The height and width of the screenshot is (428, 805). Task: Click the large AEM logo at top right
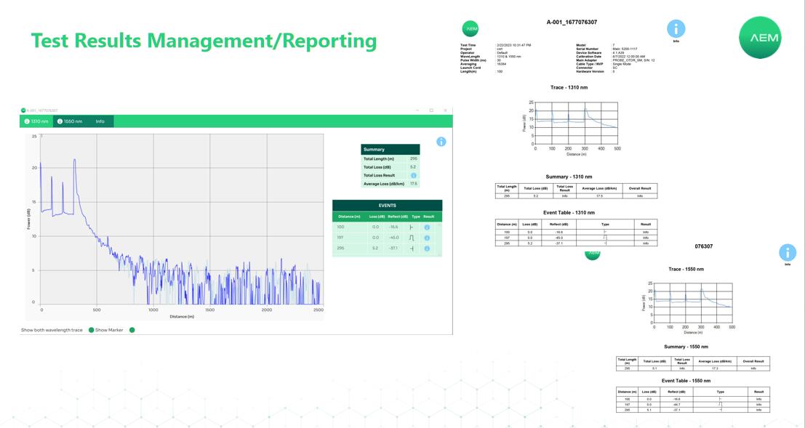point(764,37)
